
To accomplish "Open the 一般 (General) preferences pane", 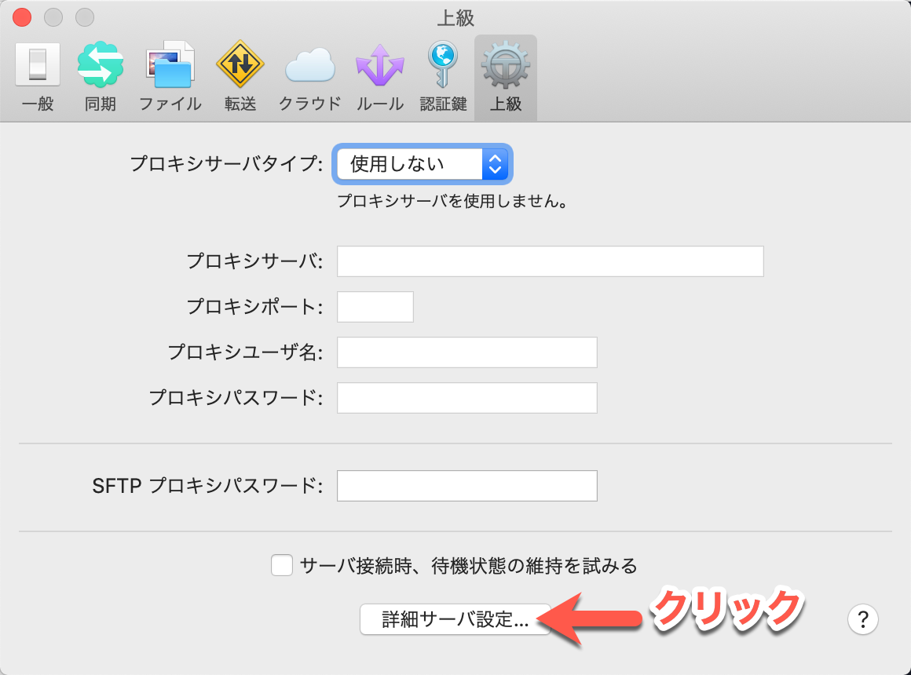I will 38,78.
